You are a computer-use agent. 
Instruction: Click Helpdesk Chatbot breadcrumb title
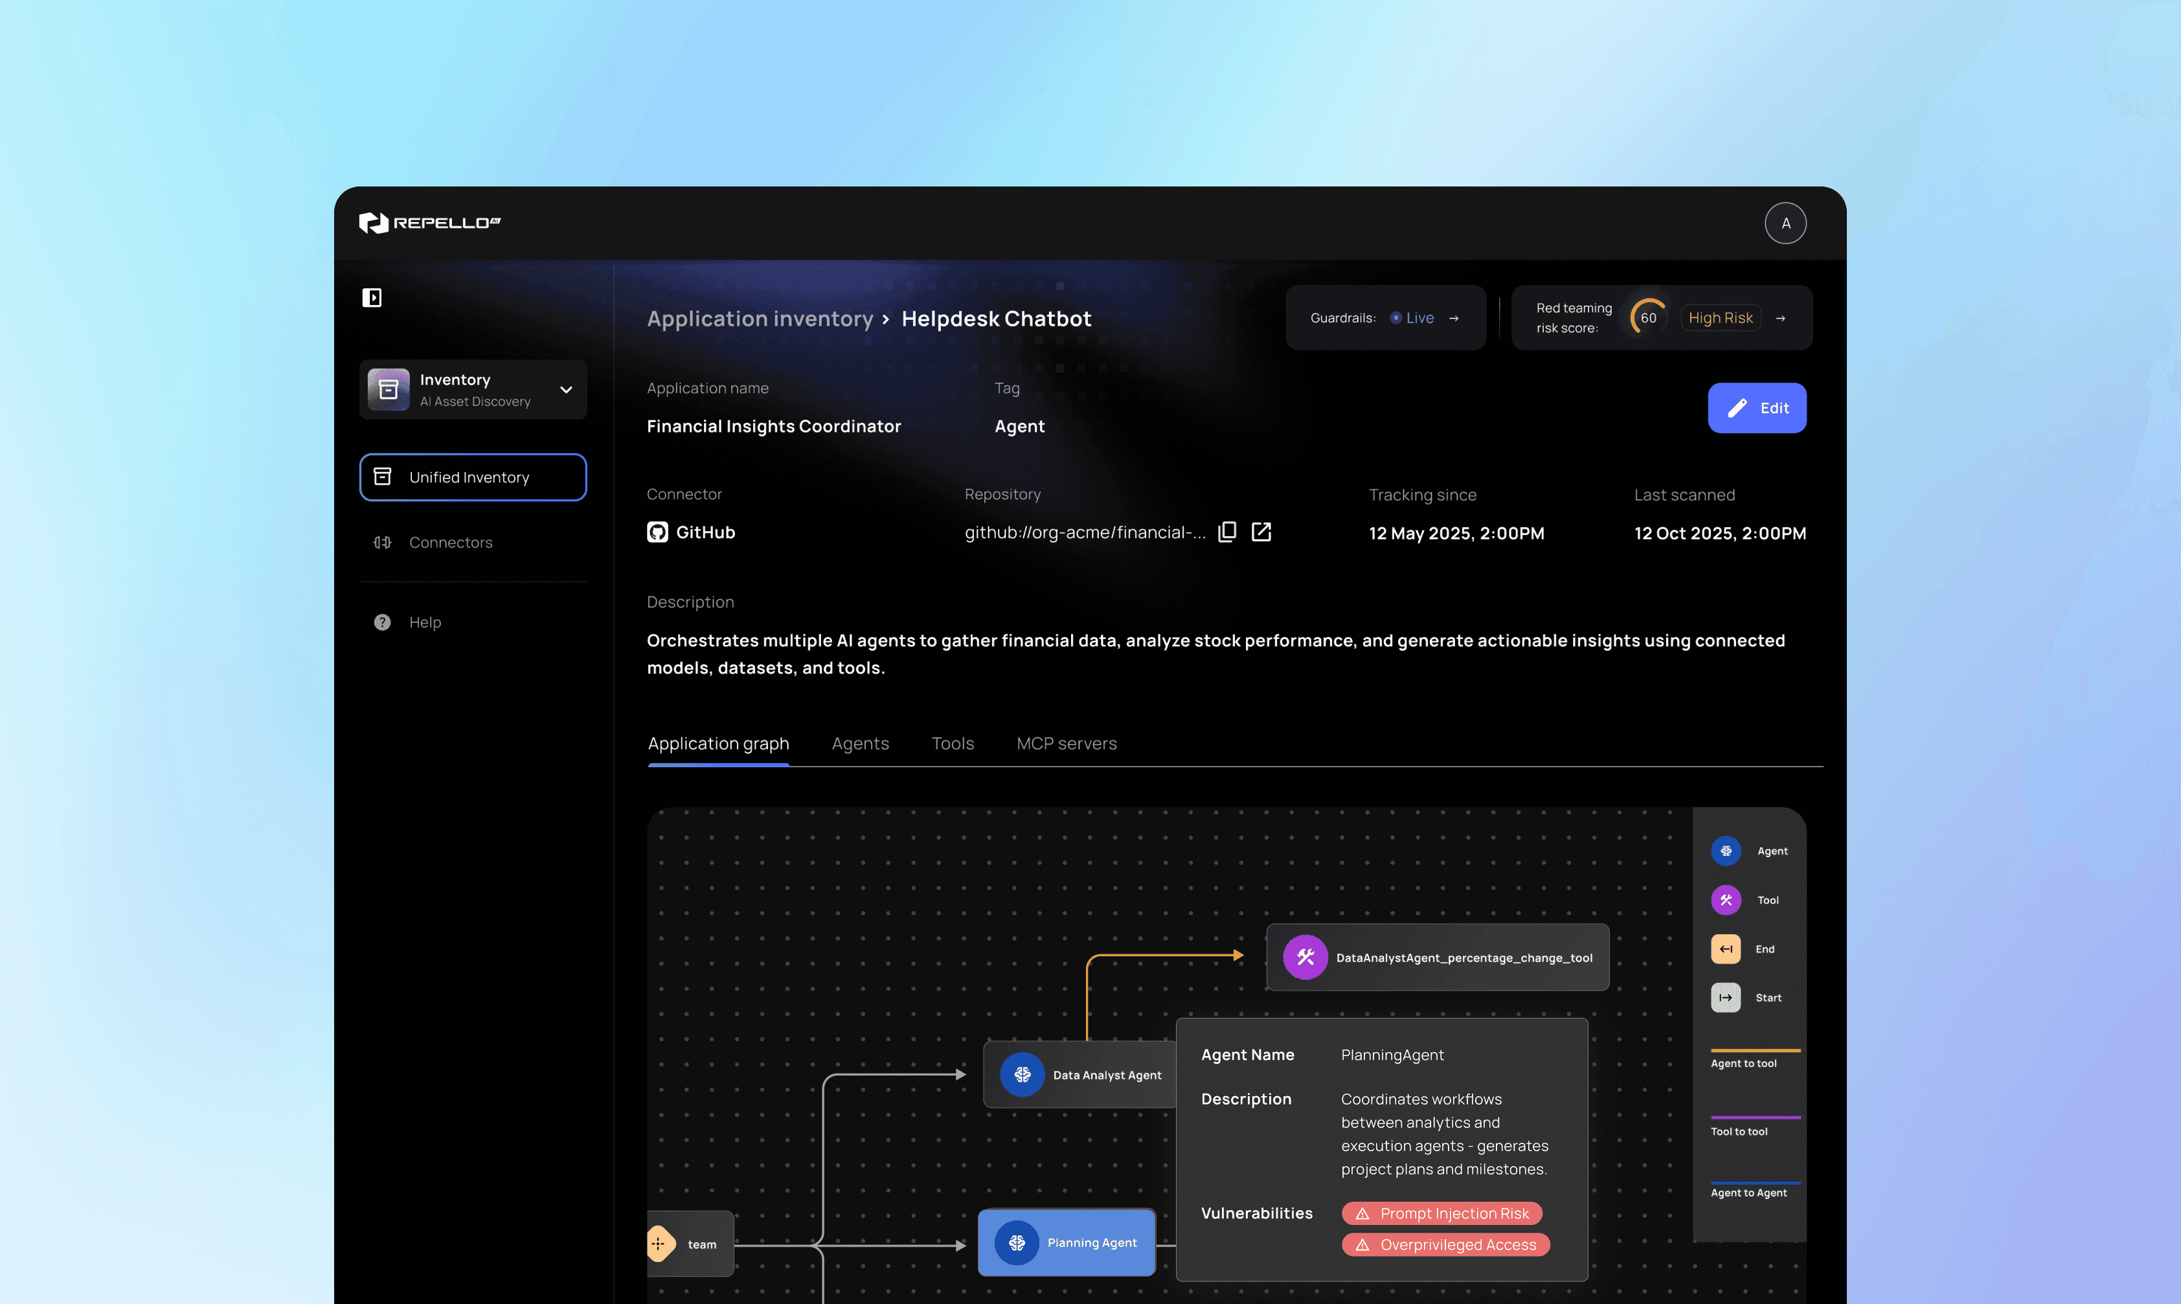(x=997, y=319)
